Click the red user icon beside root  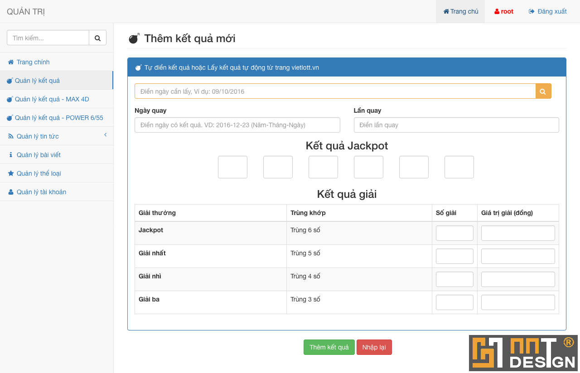(497, 11)
